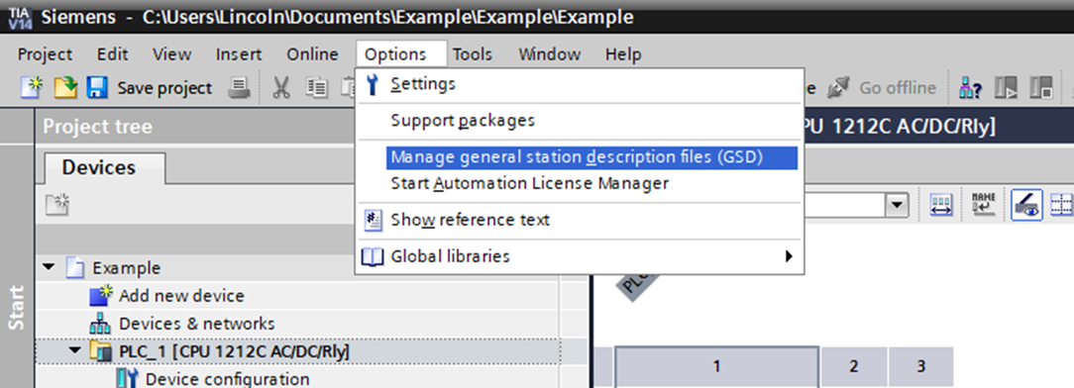Open the dropdown arrow in device view toolbar
Image resolution: width=1074 pixels, height=388 pixels.
(x=896, y=204)
